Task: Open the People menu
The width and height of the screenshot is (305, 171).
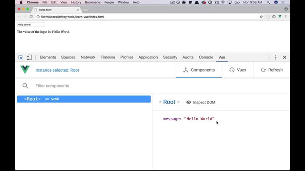Action: pos(109,2)
